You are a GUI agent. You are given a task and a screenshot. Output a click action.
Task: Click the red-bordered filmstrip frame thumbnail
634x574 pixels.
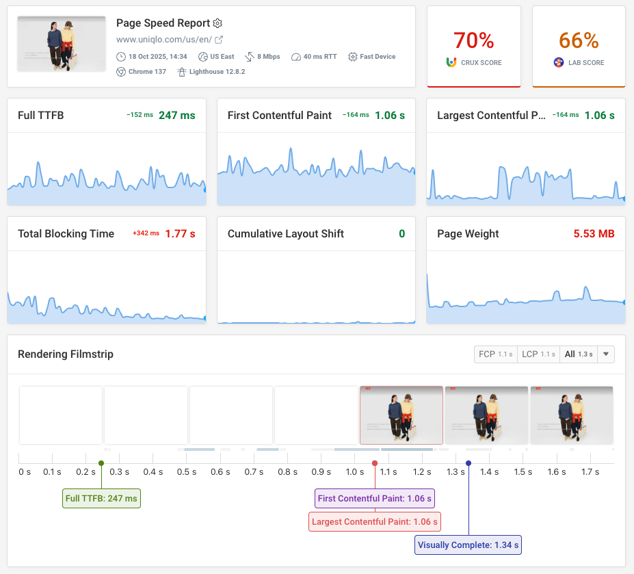point(401,415)
